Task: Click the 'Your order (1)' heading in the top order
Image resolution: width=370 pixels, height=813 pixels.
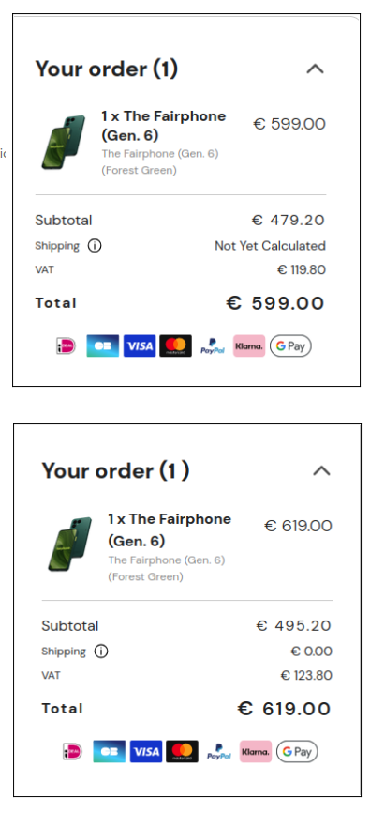Action: click(107, 69)
